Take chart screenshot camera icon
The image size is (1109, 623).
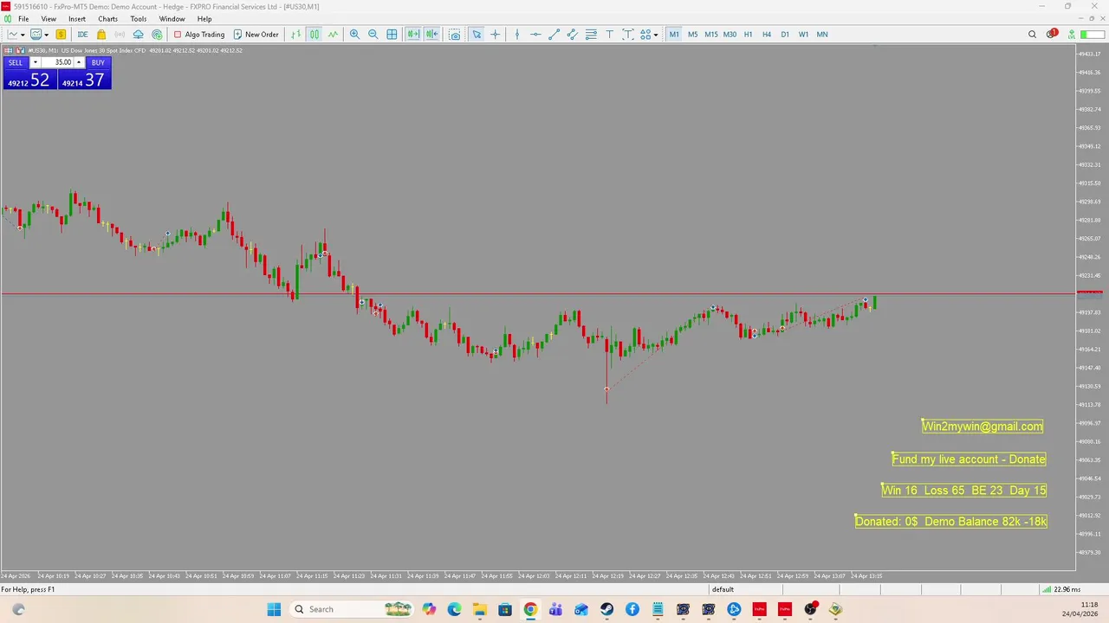[x=454, y=35]
